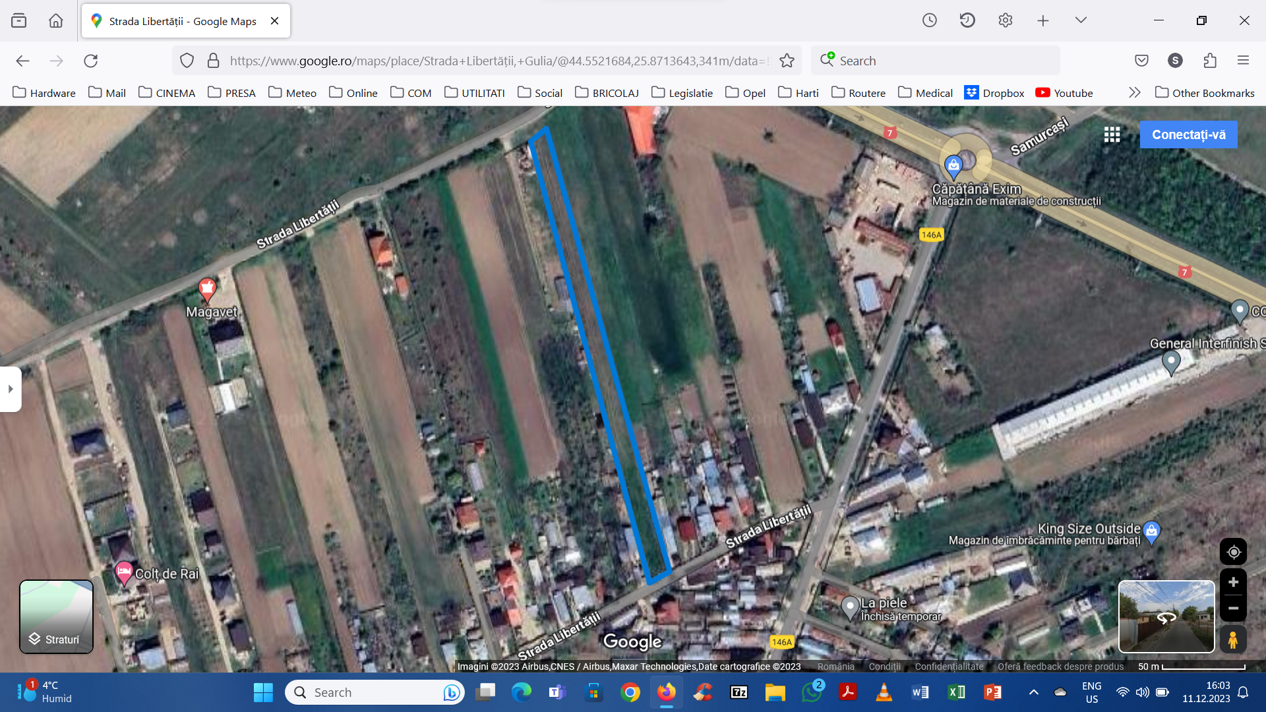Select the Strada Libertății Google Maps tab
This screenshot has height=712, width=1266.
[x=183, y=21]
